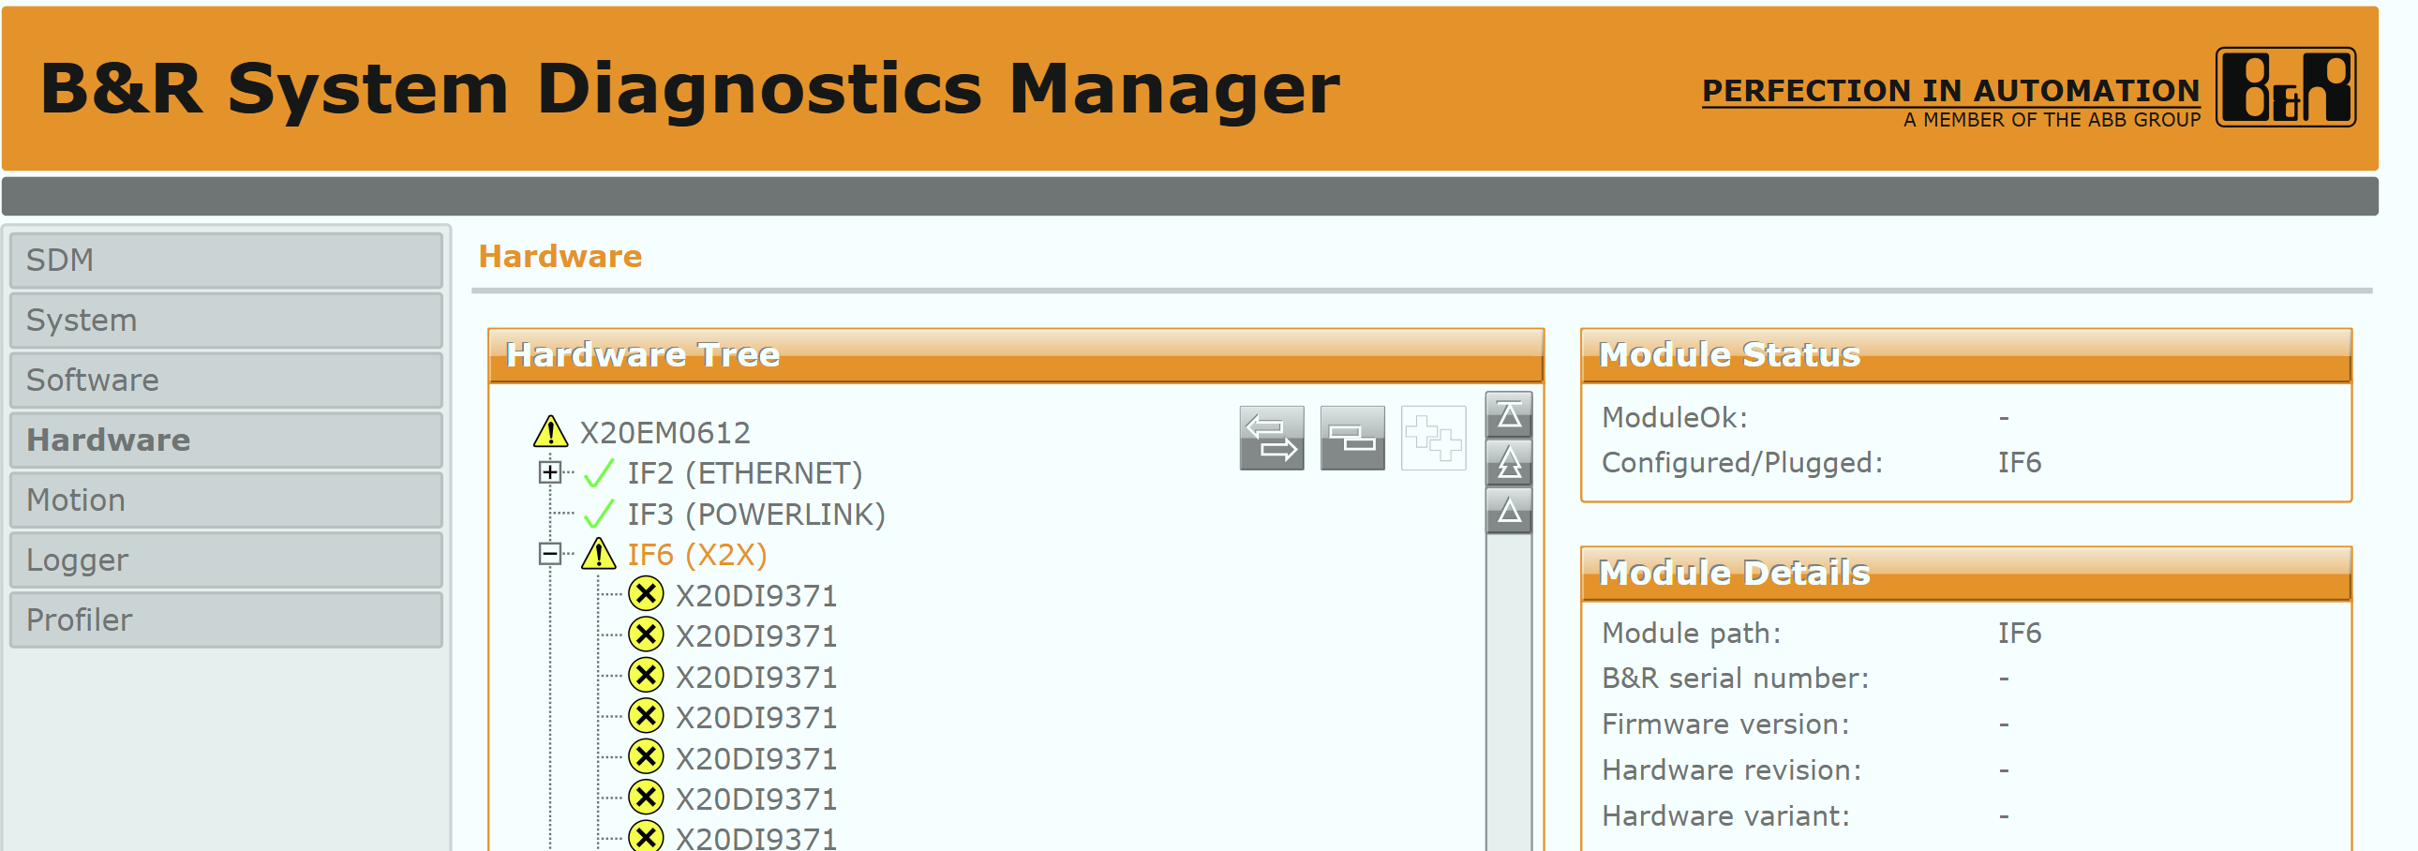Click the warning triangle beside IF6 (X2X)
This screenshot has width=2418, height=851.
[x=598, y=554]
